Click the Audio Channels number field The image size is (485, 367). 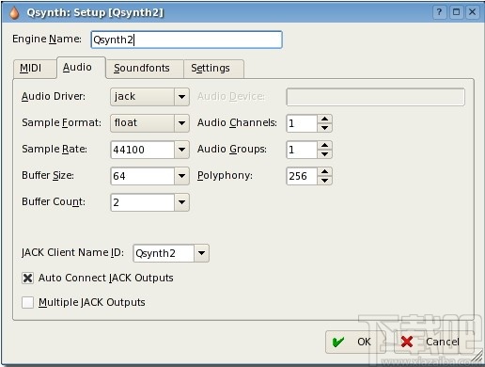302,123
